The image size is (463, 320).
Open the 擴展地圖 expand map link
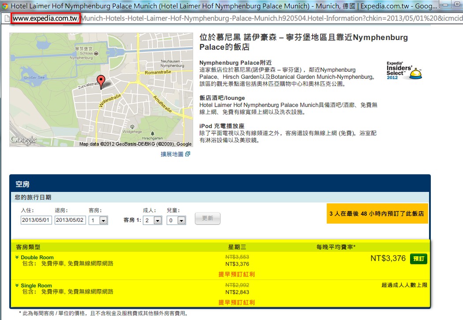[172, 154]
